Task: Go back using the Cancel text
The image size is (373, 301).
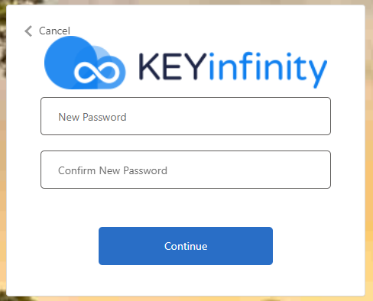Action: pyautogui.click(x=54, y=31)
